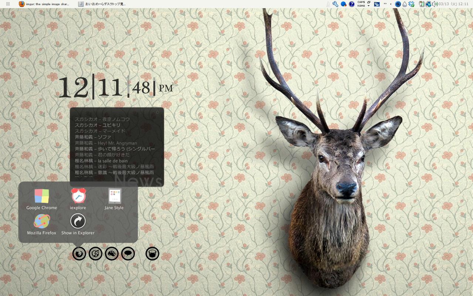This screenshot has width=473, height=296.
Task: Click the desktop clock widget hour 12
Action: 74,87
